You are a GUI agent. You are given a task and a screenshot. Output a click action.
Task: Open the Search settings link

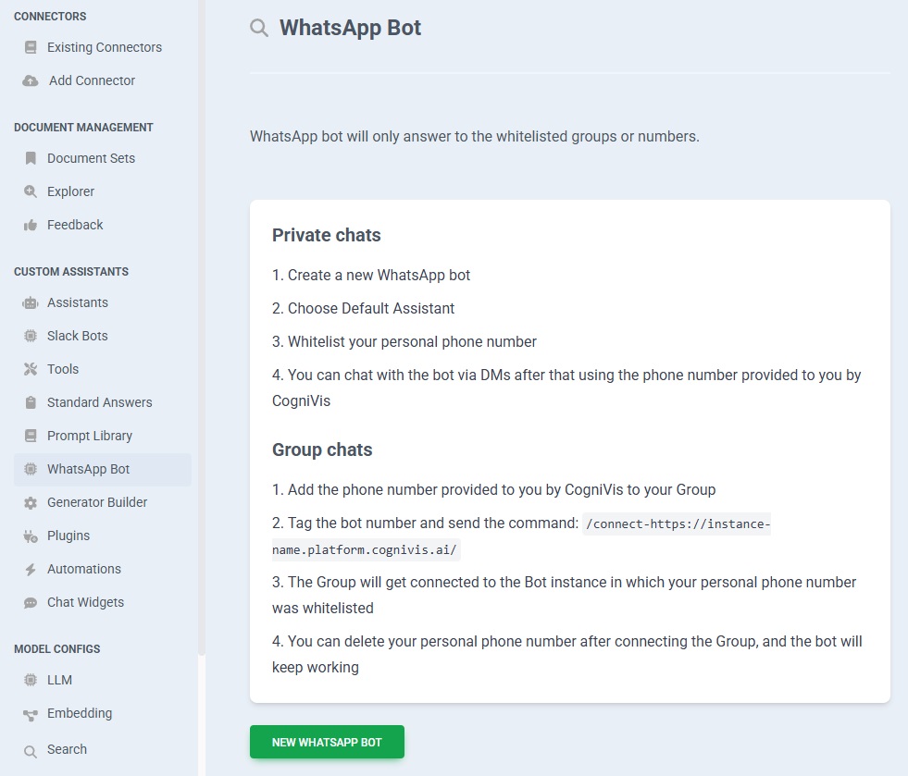click(x=67, y=749)
